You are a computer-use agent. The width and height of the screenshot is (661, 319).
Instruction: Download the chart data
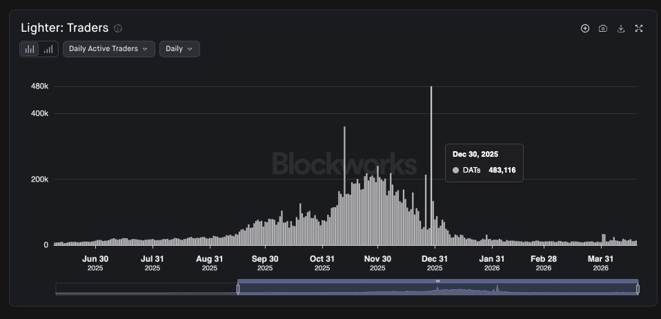pyautogui.click(x=621, y=28)
